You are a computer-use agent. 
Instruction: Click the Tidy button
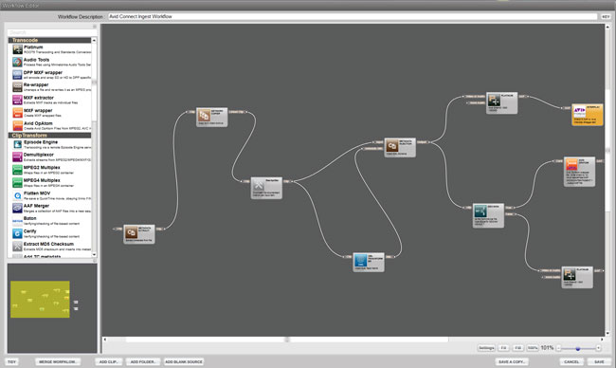click(x=11, y=361)
